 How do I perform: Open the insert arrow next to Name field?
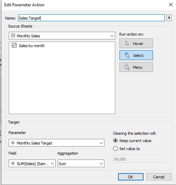tap(169, 18)
